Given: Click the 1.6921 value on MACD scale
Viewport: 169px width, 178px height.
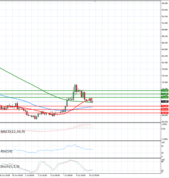Looking at the screenshot, I should 164,124.
